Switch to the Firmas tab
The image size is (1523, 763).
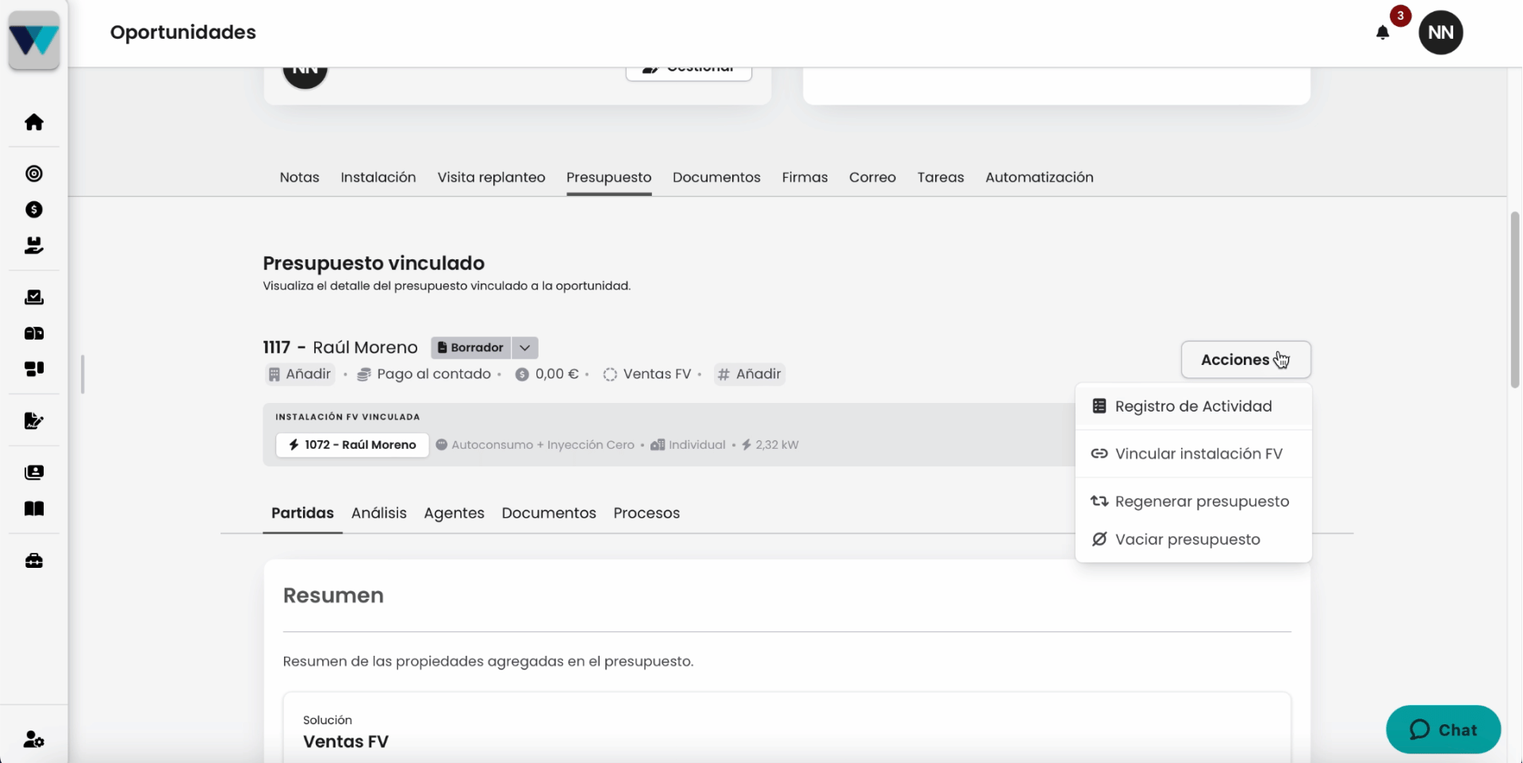(x=804, y=178)
